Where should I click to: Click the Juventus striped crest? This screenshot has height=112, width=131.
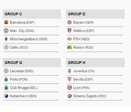click(x=70, y=71)
